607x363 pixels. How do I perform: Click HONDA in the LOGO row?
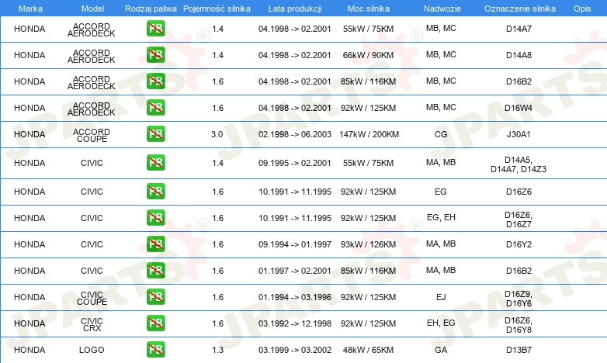(x=29, y=350)
